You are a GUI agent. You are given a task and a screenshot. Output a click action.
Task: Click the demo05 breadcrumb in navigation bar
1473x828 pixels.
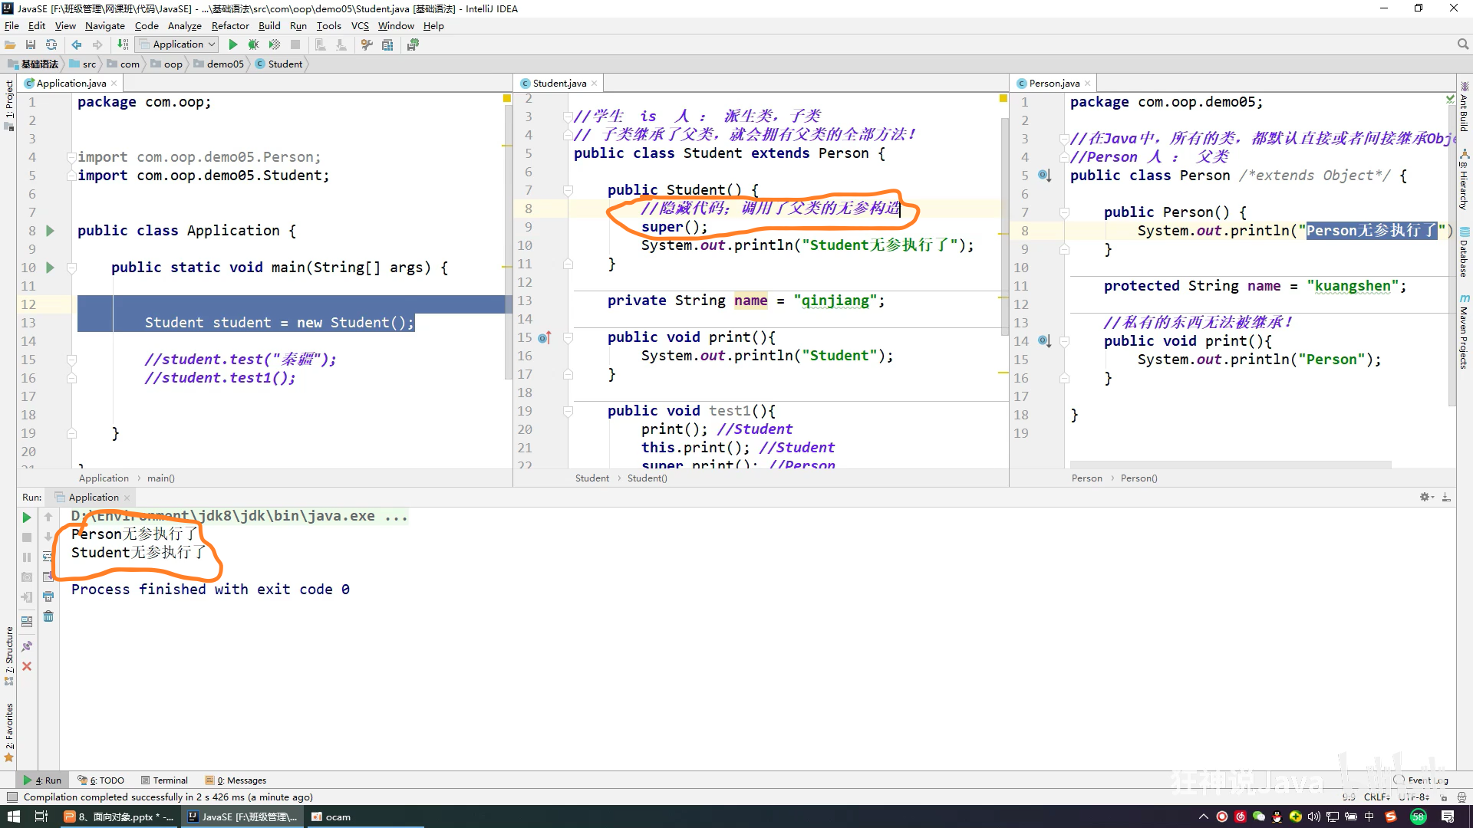(x=225, y=64)
